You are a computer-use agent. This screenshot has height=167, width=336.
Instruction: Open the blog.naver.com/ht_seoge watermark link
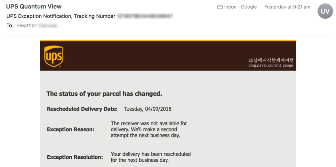pyautogui.click(x=271, y=65)
